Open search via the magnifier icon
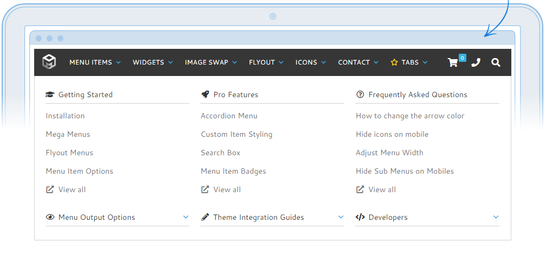552x254 pixels. (x=496, y=62)
